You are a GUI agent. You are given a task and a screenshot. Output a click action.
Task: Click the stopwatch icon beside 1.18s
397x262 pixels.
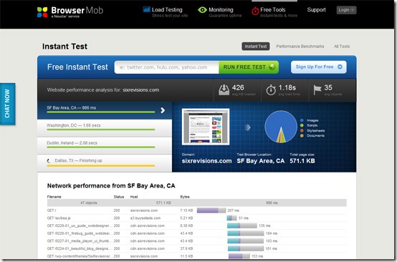[271, 89]
